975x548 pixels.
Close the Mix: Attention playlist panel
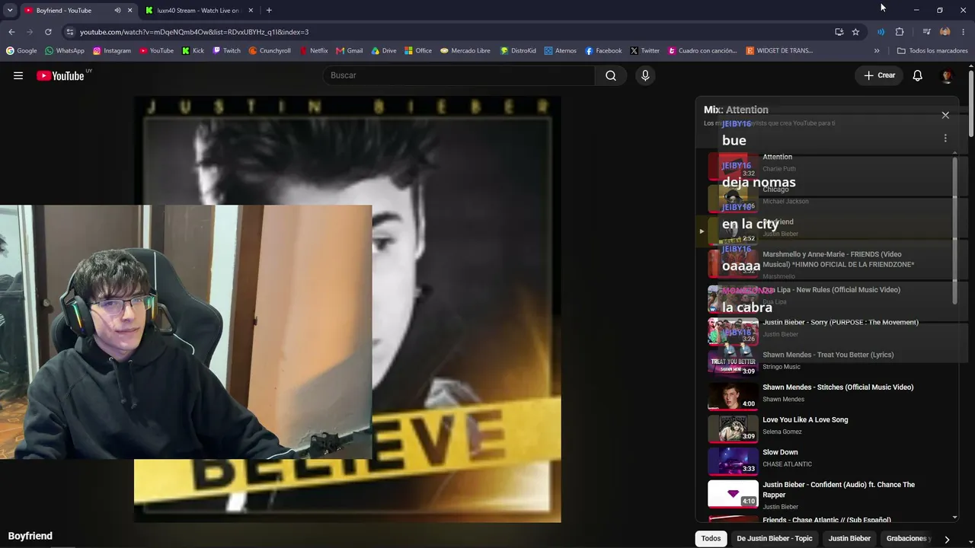click(x=945, y=115)
